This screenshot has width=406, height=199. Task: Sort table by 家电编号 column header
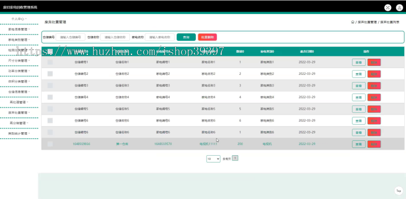163,51
